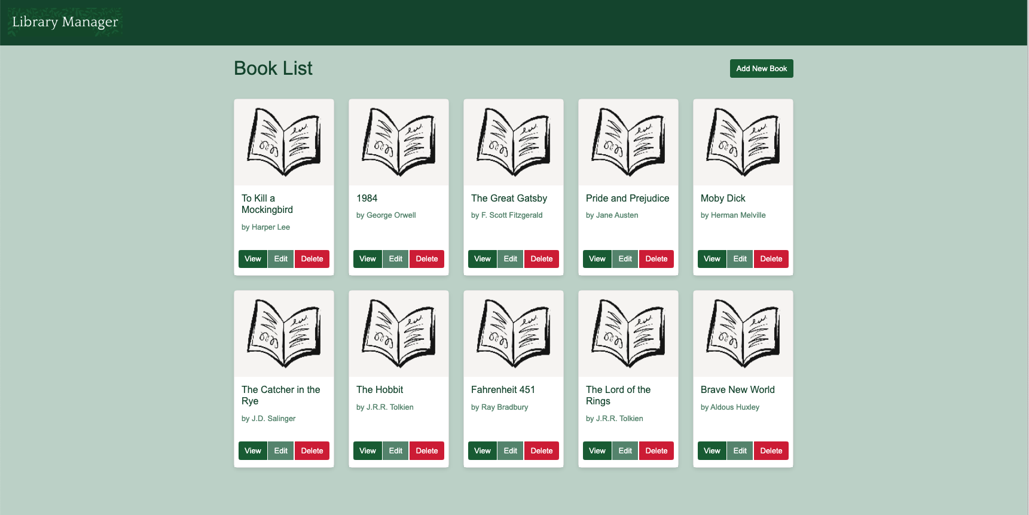Click the Library Manager logo

click(65, 22)
